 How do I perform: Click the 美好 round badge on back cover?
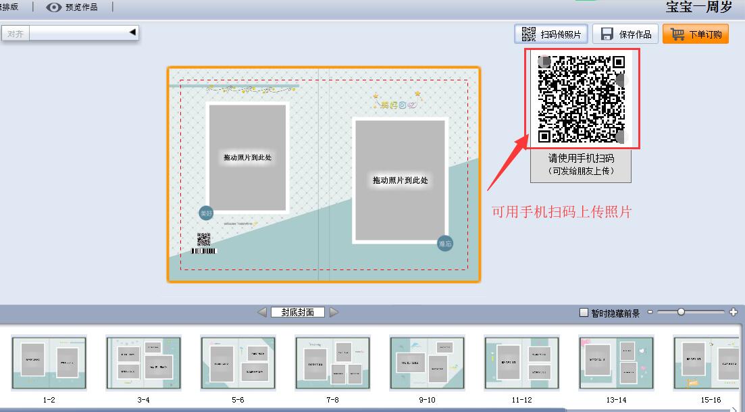[206, 213]
